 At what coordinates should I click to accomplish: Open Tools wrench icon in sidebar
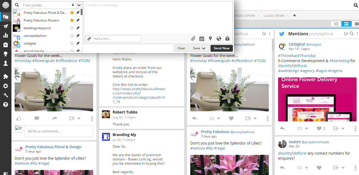tap(6, 95)
